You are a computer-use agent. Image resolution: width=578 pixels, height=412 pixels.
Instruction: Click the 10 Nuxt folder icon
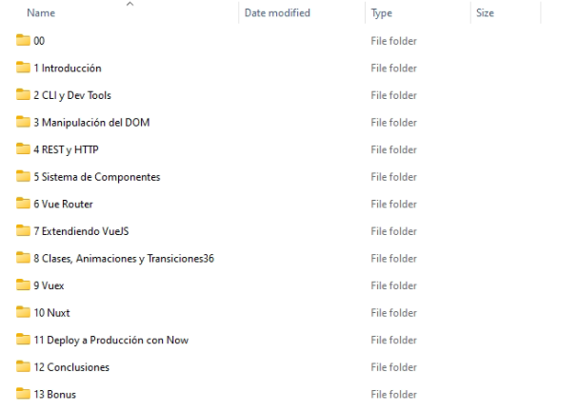pos(23,313)
